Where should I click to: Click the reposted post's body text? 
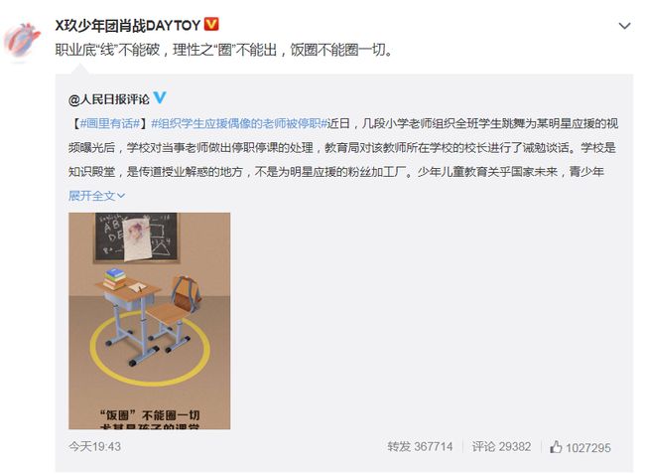(x=343, y=147)
